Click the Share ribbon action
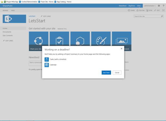Image resolution: width=166 pixels, height=121 pixels. pos(131,10)
